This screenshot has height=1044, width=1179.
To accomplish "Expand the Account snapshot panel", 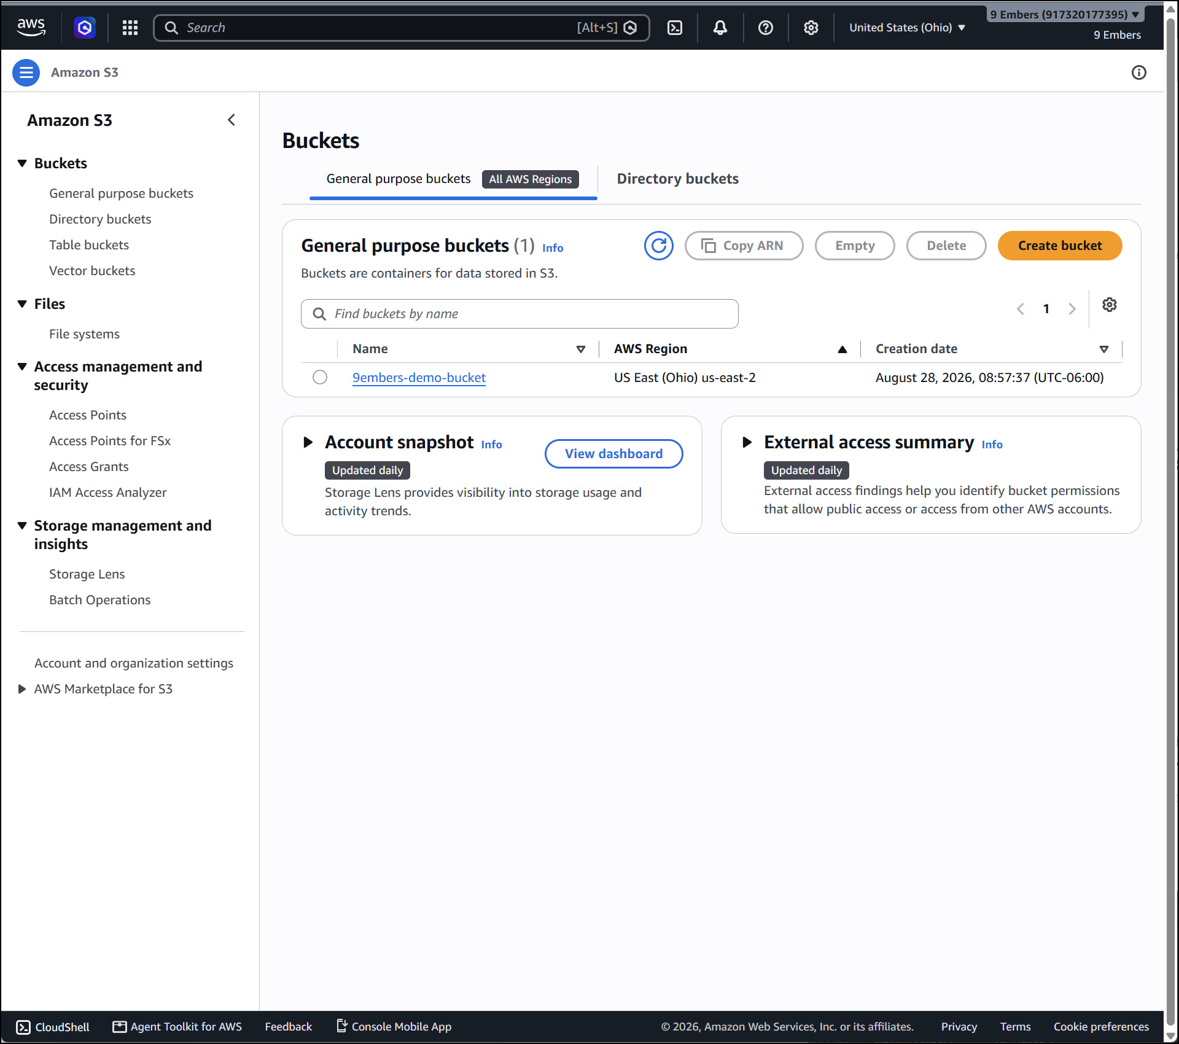I will point(308,442).
